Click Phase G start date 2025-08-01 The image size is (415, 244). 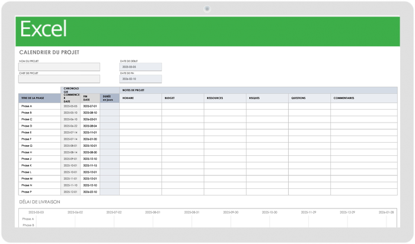coord(71,146)
